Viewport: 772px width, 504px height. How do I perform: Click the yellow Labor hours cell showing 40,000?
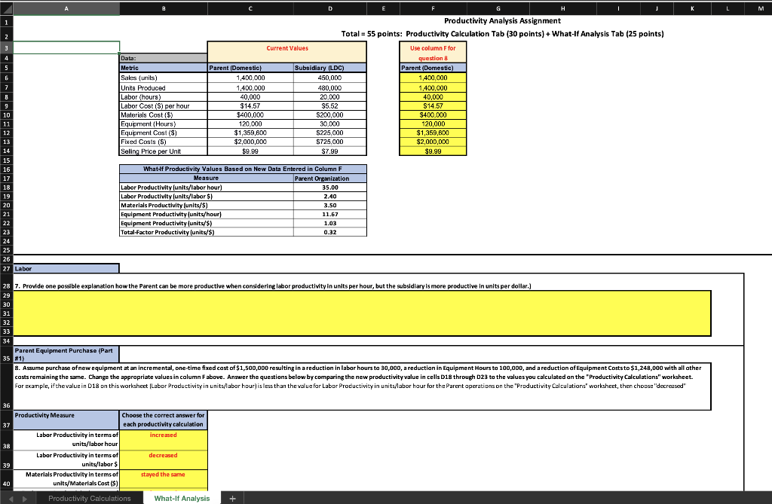point(432,96)
